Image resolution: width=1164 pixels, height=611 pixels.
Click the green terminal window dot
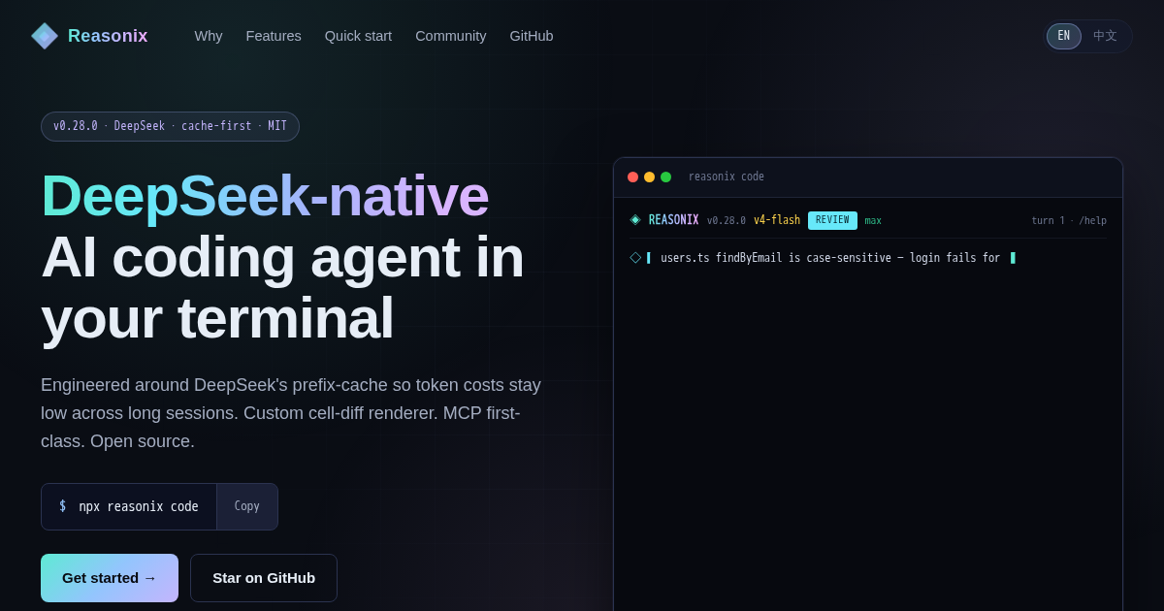(x=665, y=177)
